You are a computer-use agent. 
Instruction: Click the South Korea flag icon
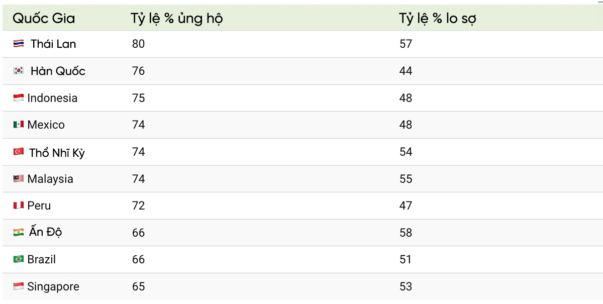(x=19, y=71)
